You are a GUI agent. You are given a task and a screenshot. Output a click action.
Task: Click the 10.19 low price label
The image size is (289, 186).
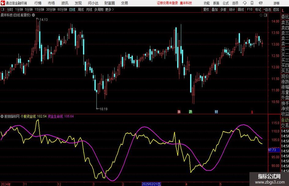pos(103,109)
